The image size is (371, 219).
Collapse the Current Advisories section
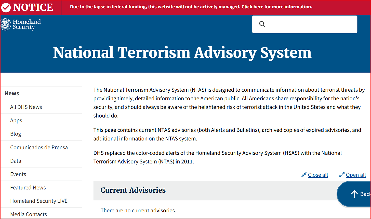(215, 190)
